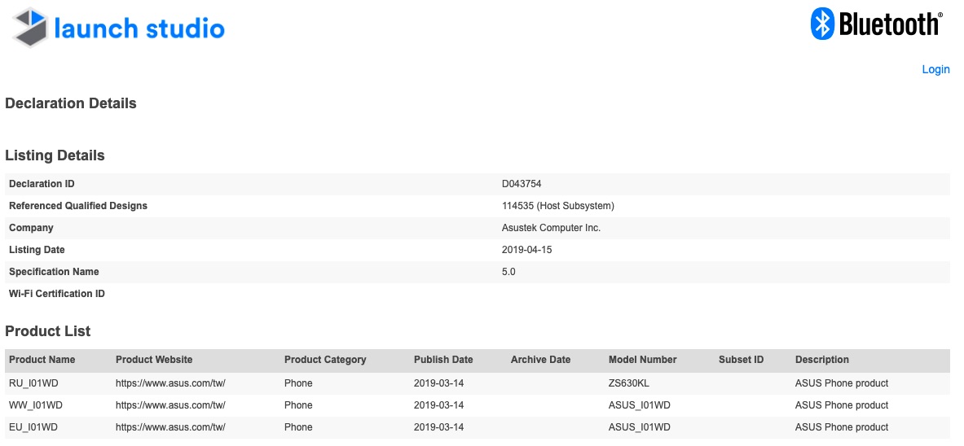Viewport: 964px width, 446px height.
Task: Open the WW_I01WD product website link
Action: (170, 405)
